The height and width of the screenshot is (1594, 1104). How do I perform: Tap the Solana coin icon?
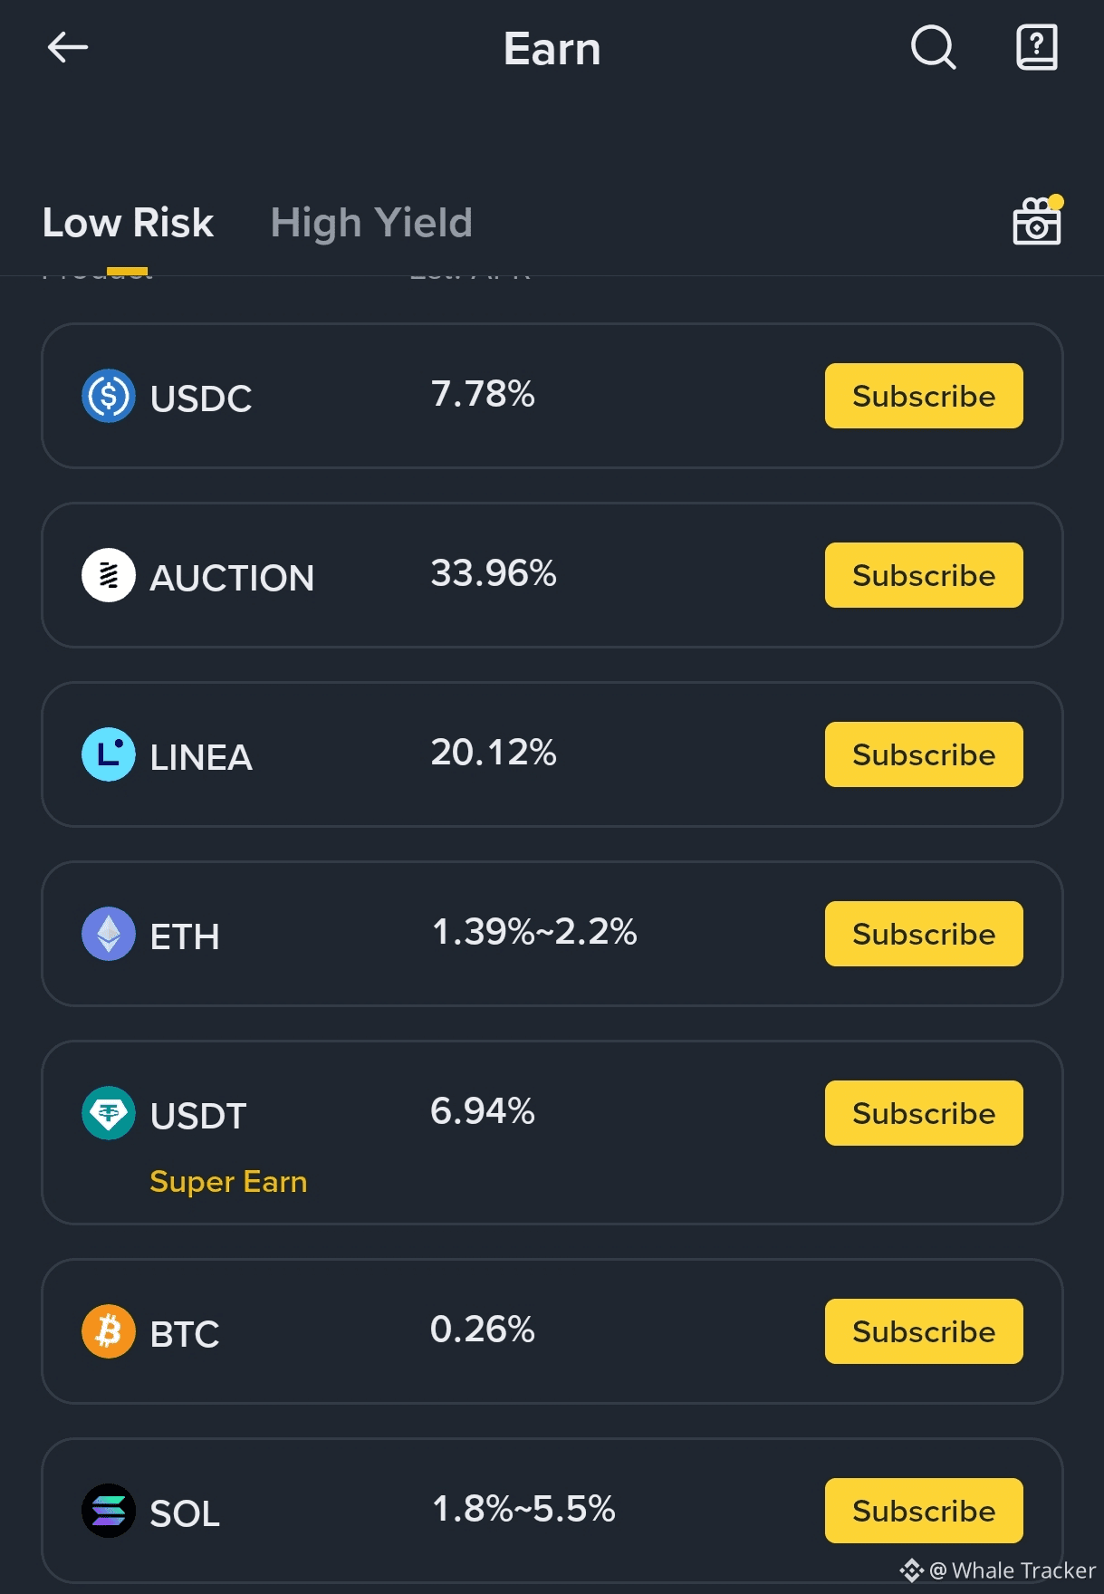click(x=109, y=1511)
